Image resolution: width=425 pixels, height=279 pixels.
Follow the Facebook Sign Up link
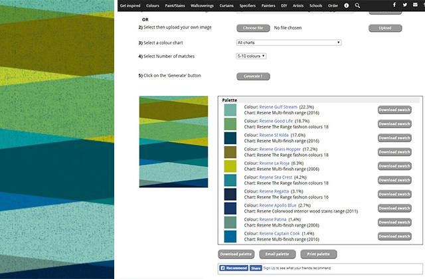tap(269, 268)
